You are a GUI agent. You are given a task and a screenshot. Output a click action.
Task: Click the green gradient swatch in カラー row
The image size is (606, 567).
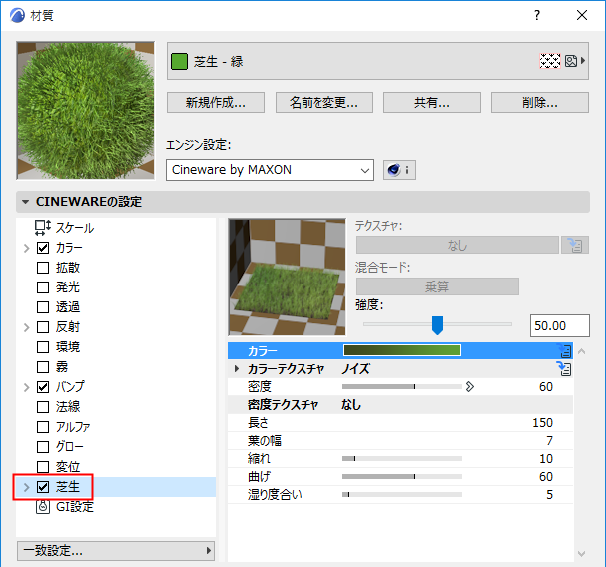click(402, 350)
